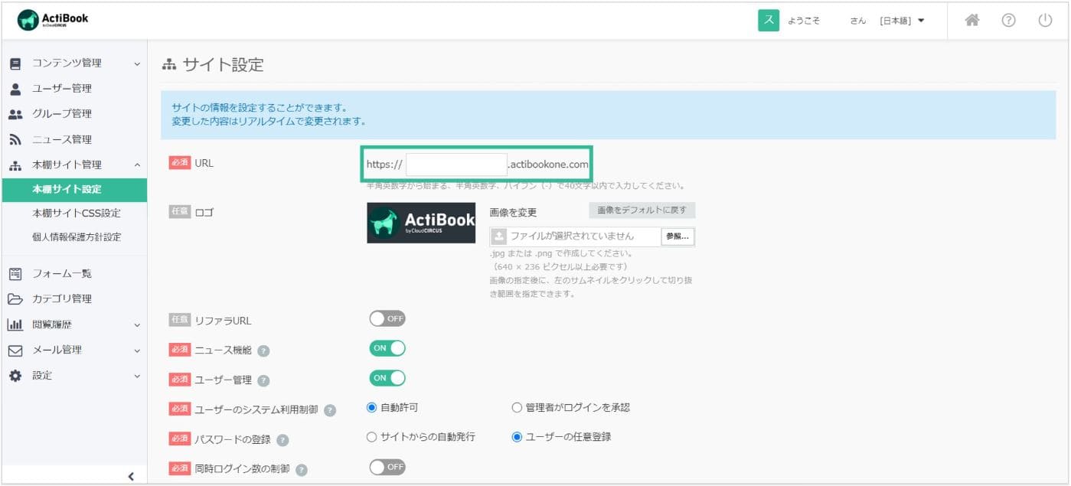1071x486 pixels.
Task: Click the URL subdomain input field
Action: [456, 164]
